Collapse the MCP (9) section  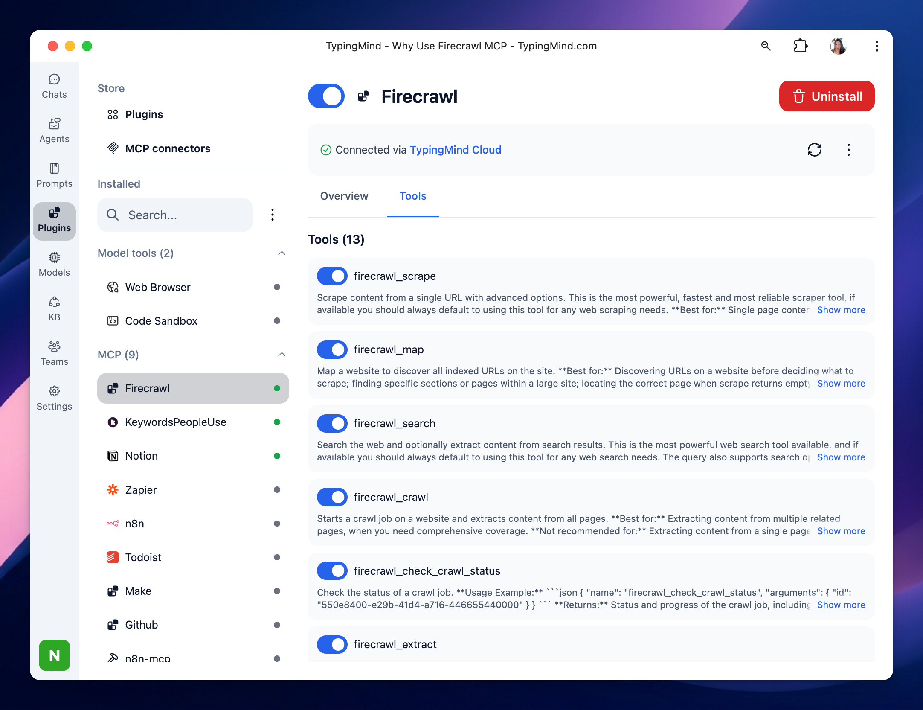282,355
